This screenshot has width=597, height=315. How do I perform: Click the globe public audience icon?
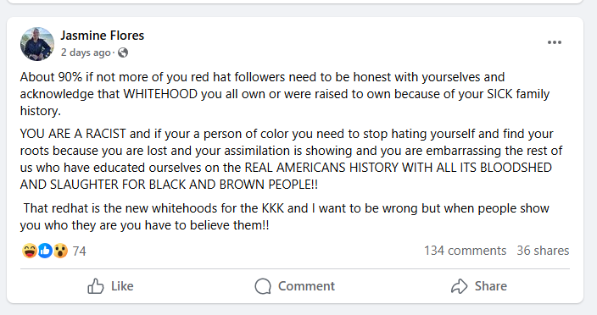coord(123,52)
